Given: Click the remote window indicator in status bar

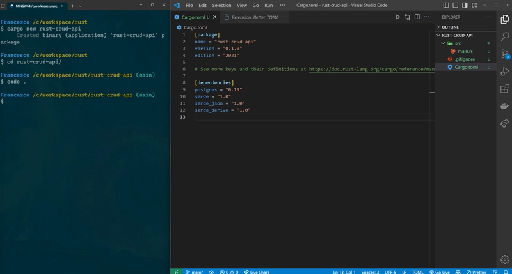Looking at the screenshot, I should tap(177, 271).
